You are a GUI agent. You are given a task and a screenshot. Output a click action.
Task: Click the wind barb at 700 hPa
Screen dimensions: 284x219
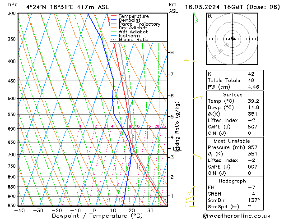[x=197, y=157]
